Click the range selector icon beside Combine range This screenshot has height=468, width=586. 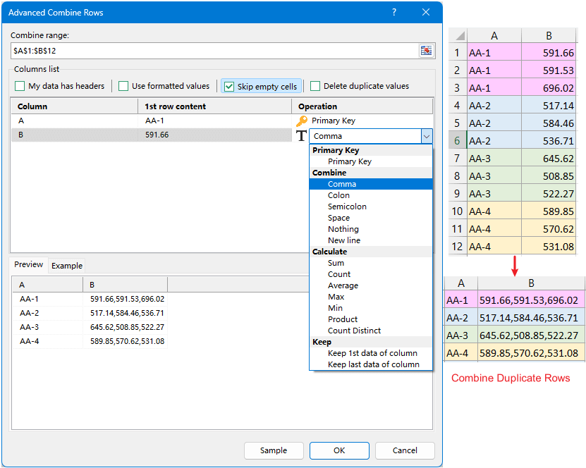click(x=427, y=50)
